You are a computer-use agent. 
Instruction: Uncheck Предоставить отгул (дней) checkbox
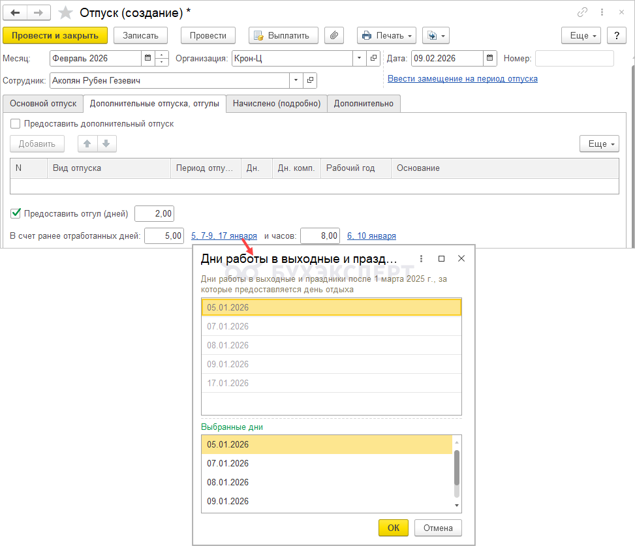coord(16,213)
